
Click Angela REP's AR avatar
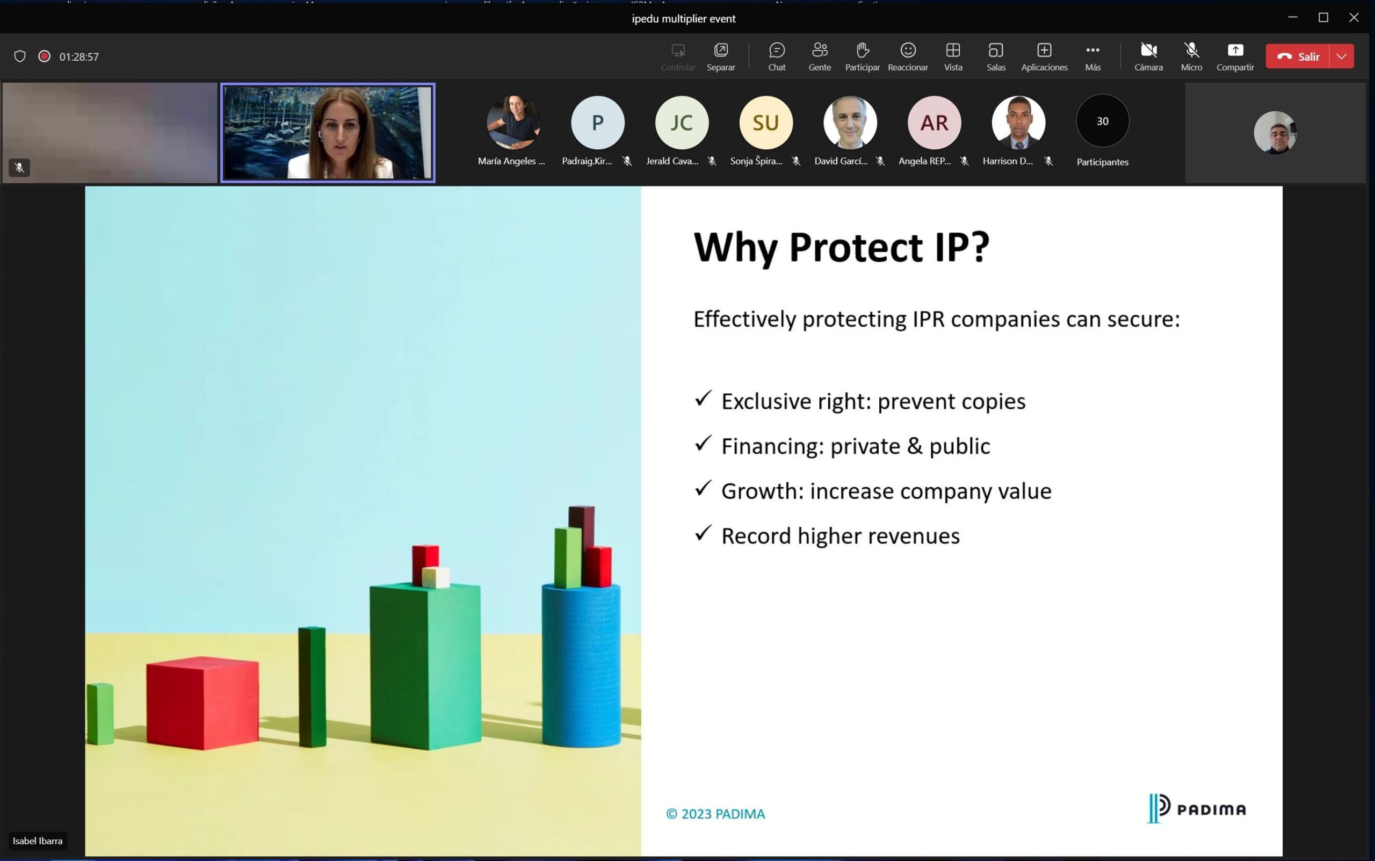click(x=933, y=122)
